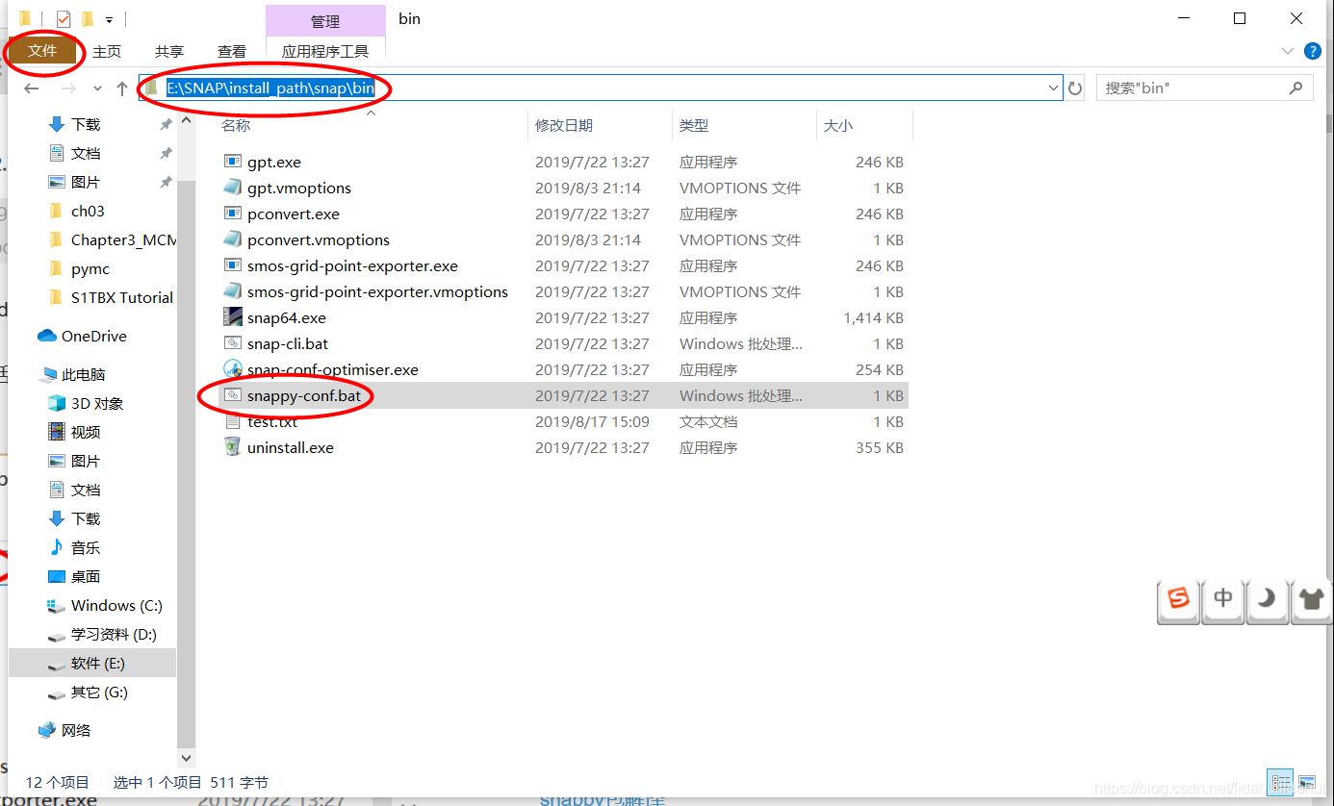This screenshot has height=806, width=1334.
Task: Open 视频 in the navigation pane
Action: pos(86,432)
